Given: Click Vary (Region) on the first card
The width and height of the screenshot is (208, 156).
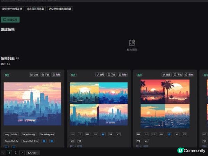Looking at the screenshot, I should coord(47,134).
